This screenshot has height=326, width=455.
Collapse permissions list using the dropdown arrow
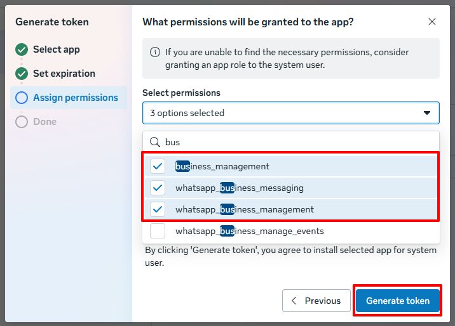[427, 113]
